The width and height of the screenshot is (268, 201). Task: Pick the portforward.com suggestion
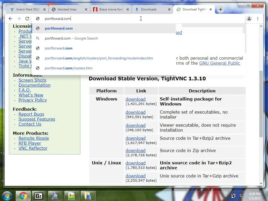104,48
